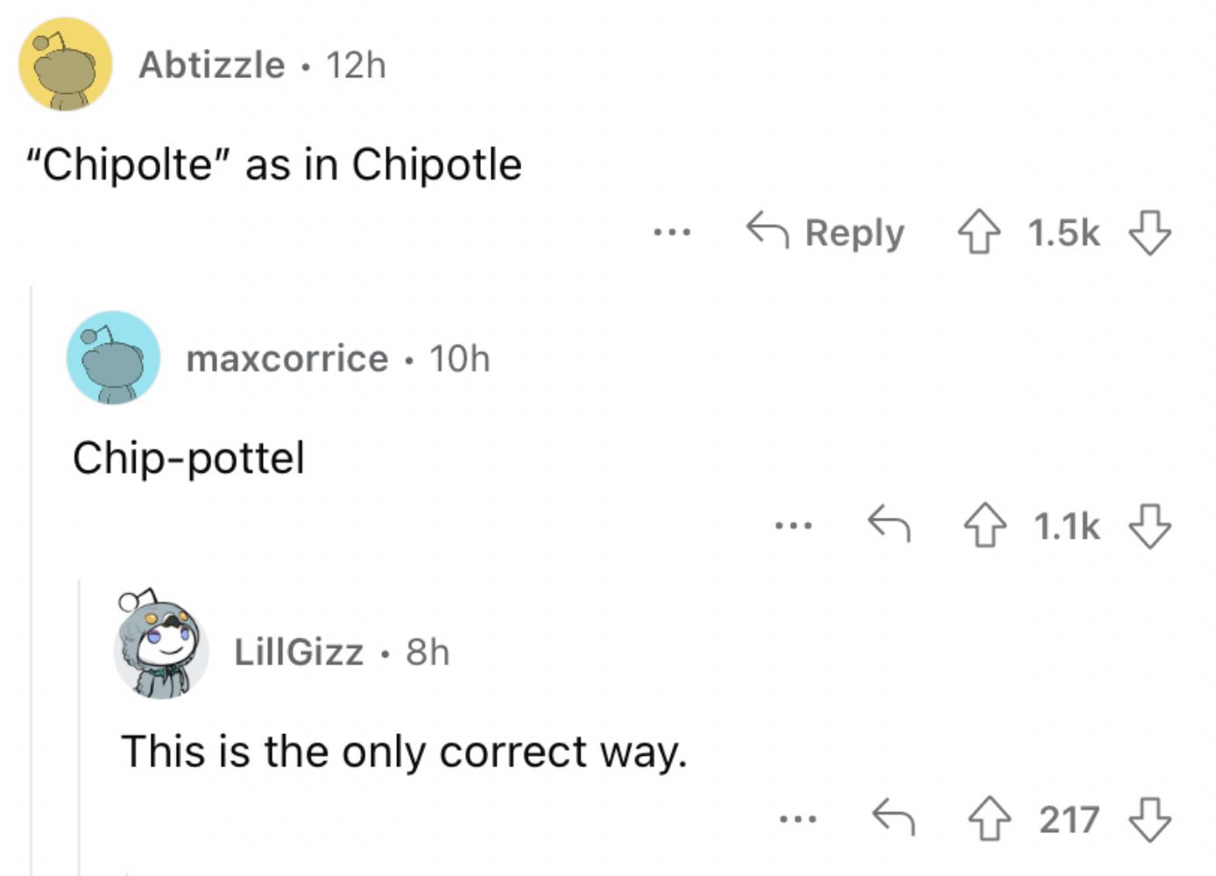Collapse thread line under maxcorrice's comment

pos(80,727)
